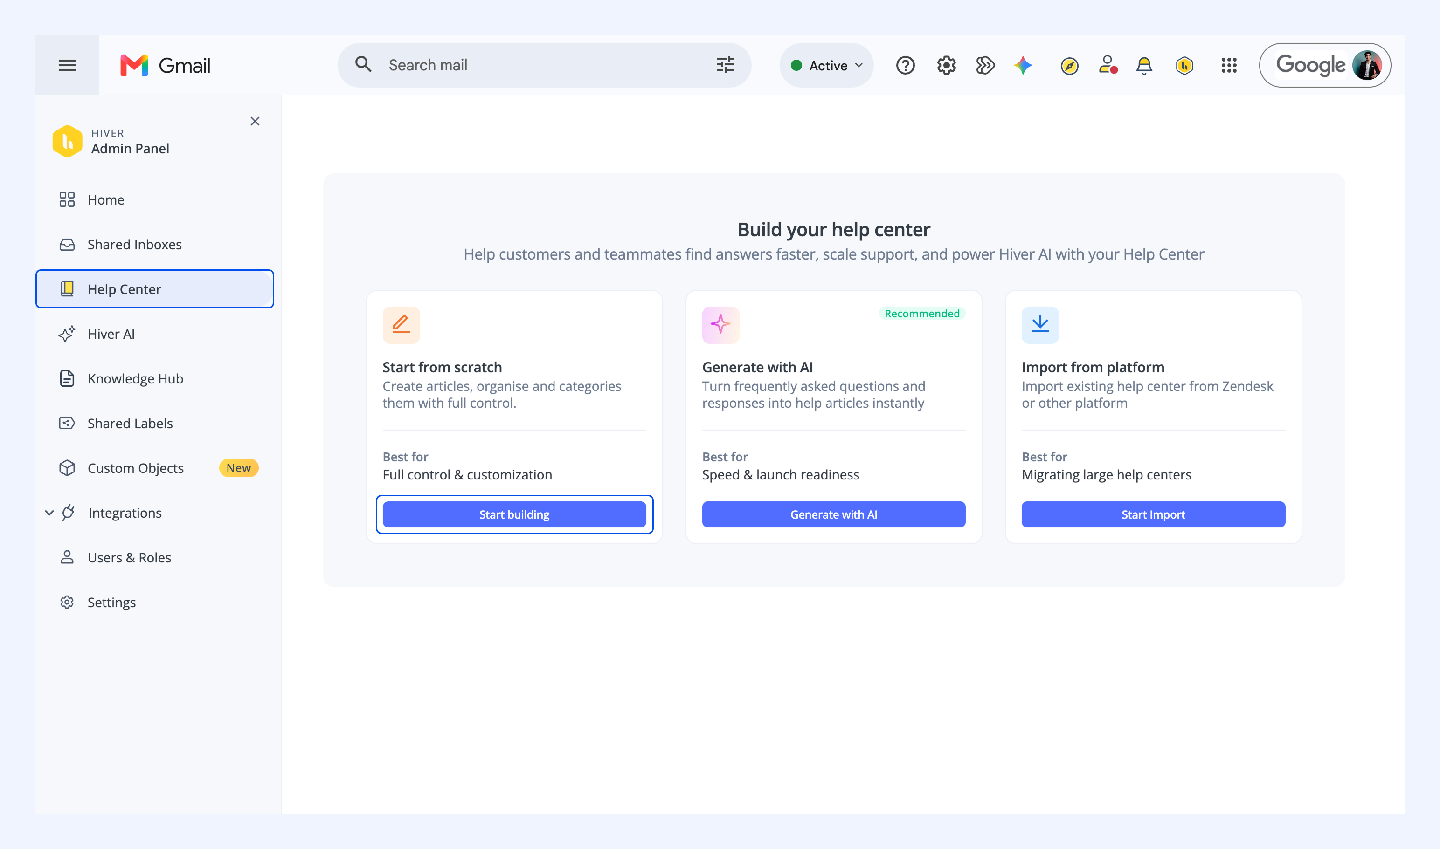The image size is (1440, 849).
Task: Click the Custom Objects cube icon
Action: point(67,468)
